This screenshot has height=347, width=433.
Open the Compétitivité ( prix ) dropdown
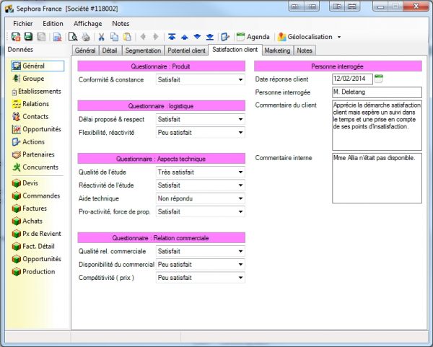201,278
